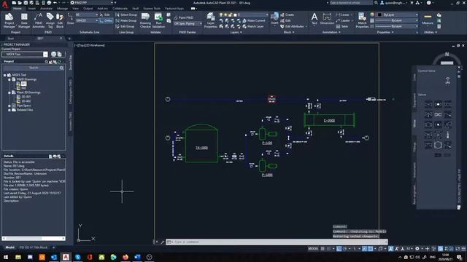This screenshot has height=262, width=467.
Task: Click the Undo arrow in quick access toolbar
Action: (x=55, y=3)
